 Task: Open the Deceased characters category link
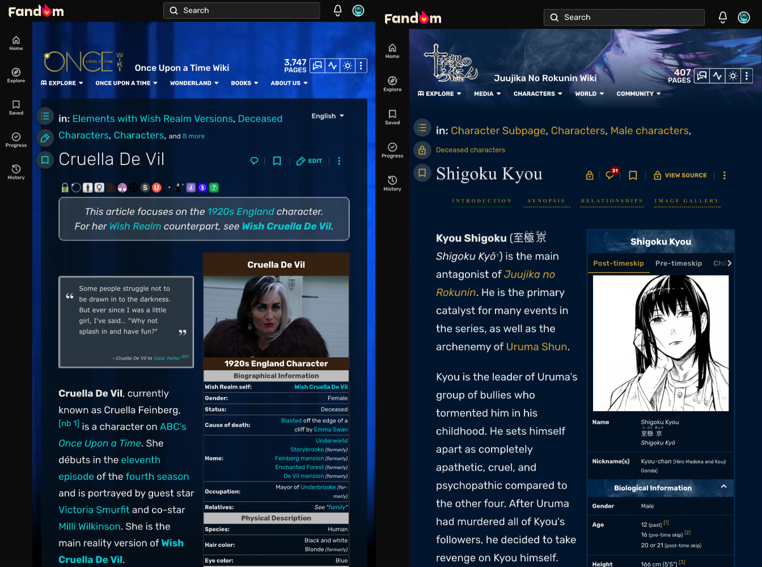coord(471,150)
